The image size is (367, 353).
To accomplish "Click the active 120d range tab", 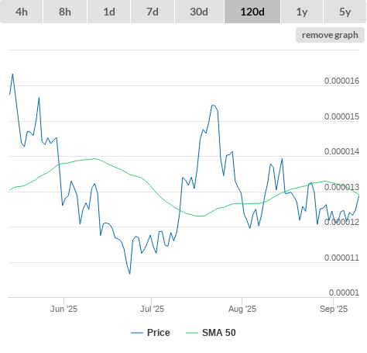I will (252, 12).
